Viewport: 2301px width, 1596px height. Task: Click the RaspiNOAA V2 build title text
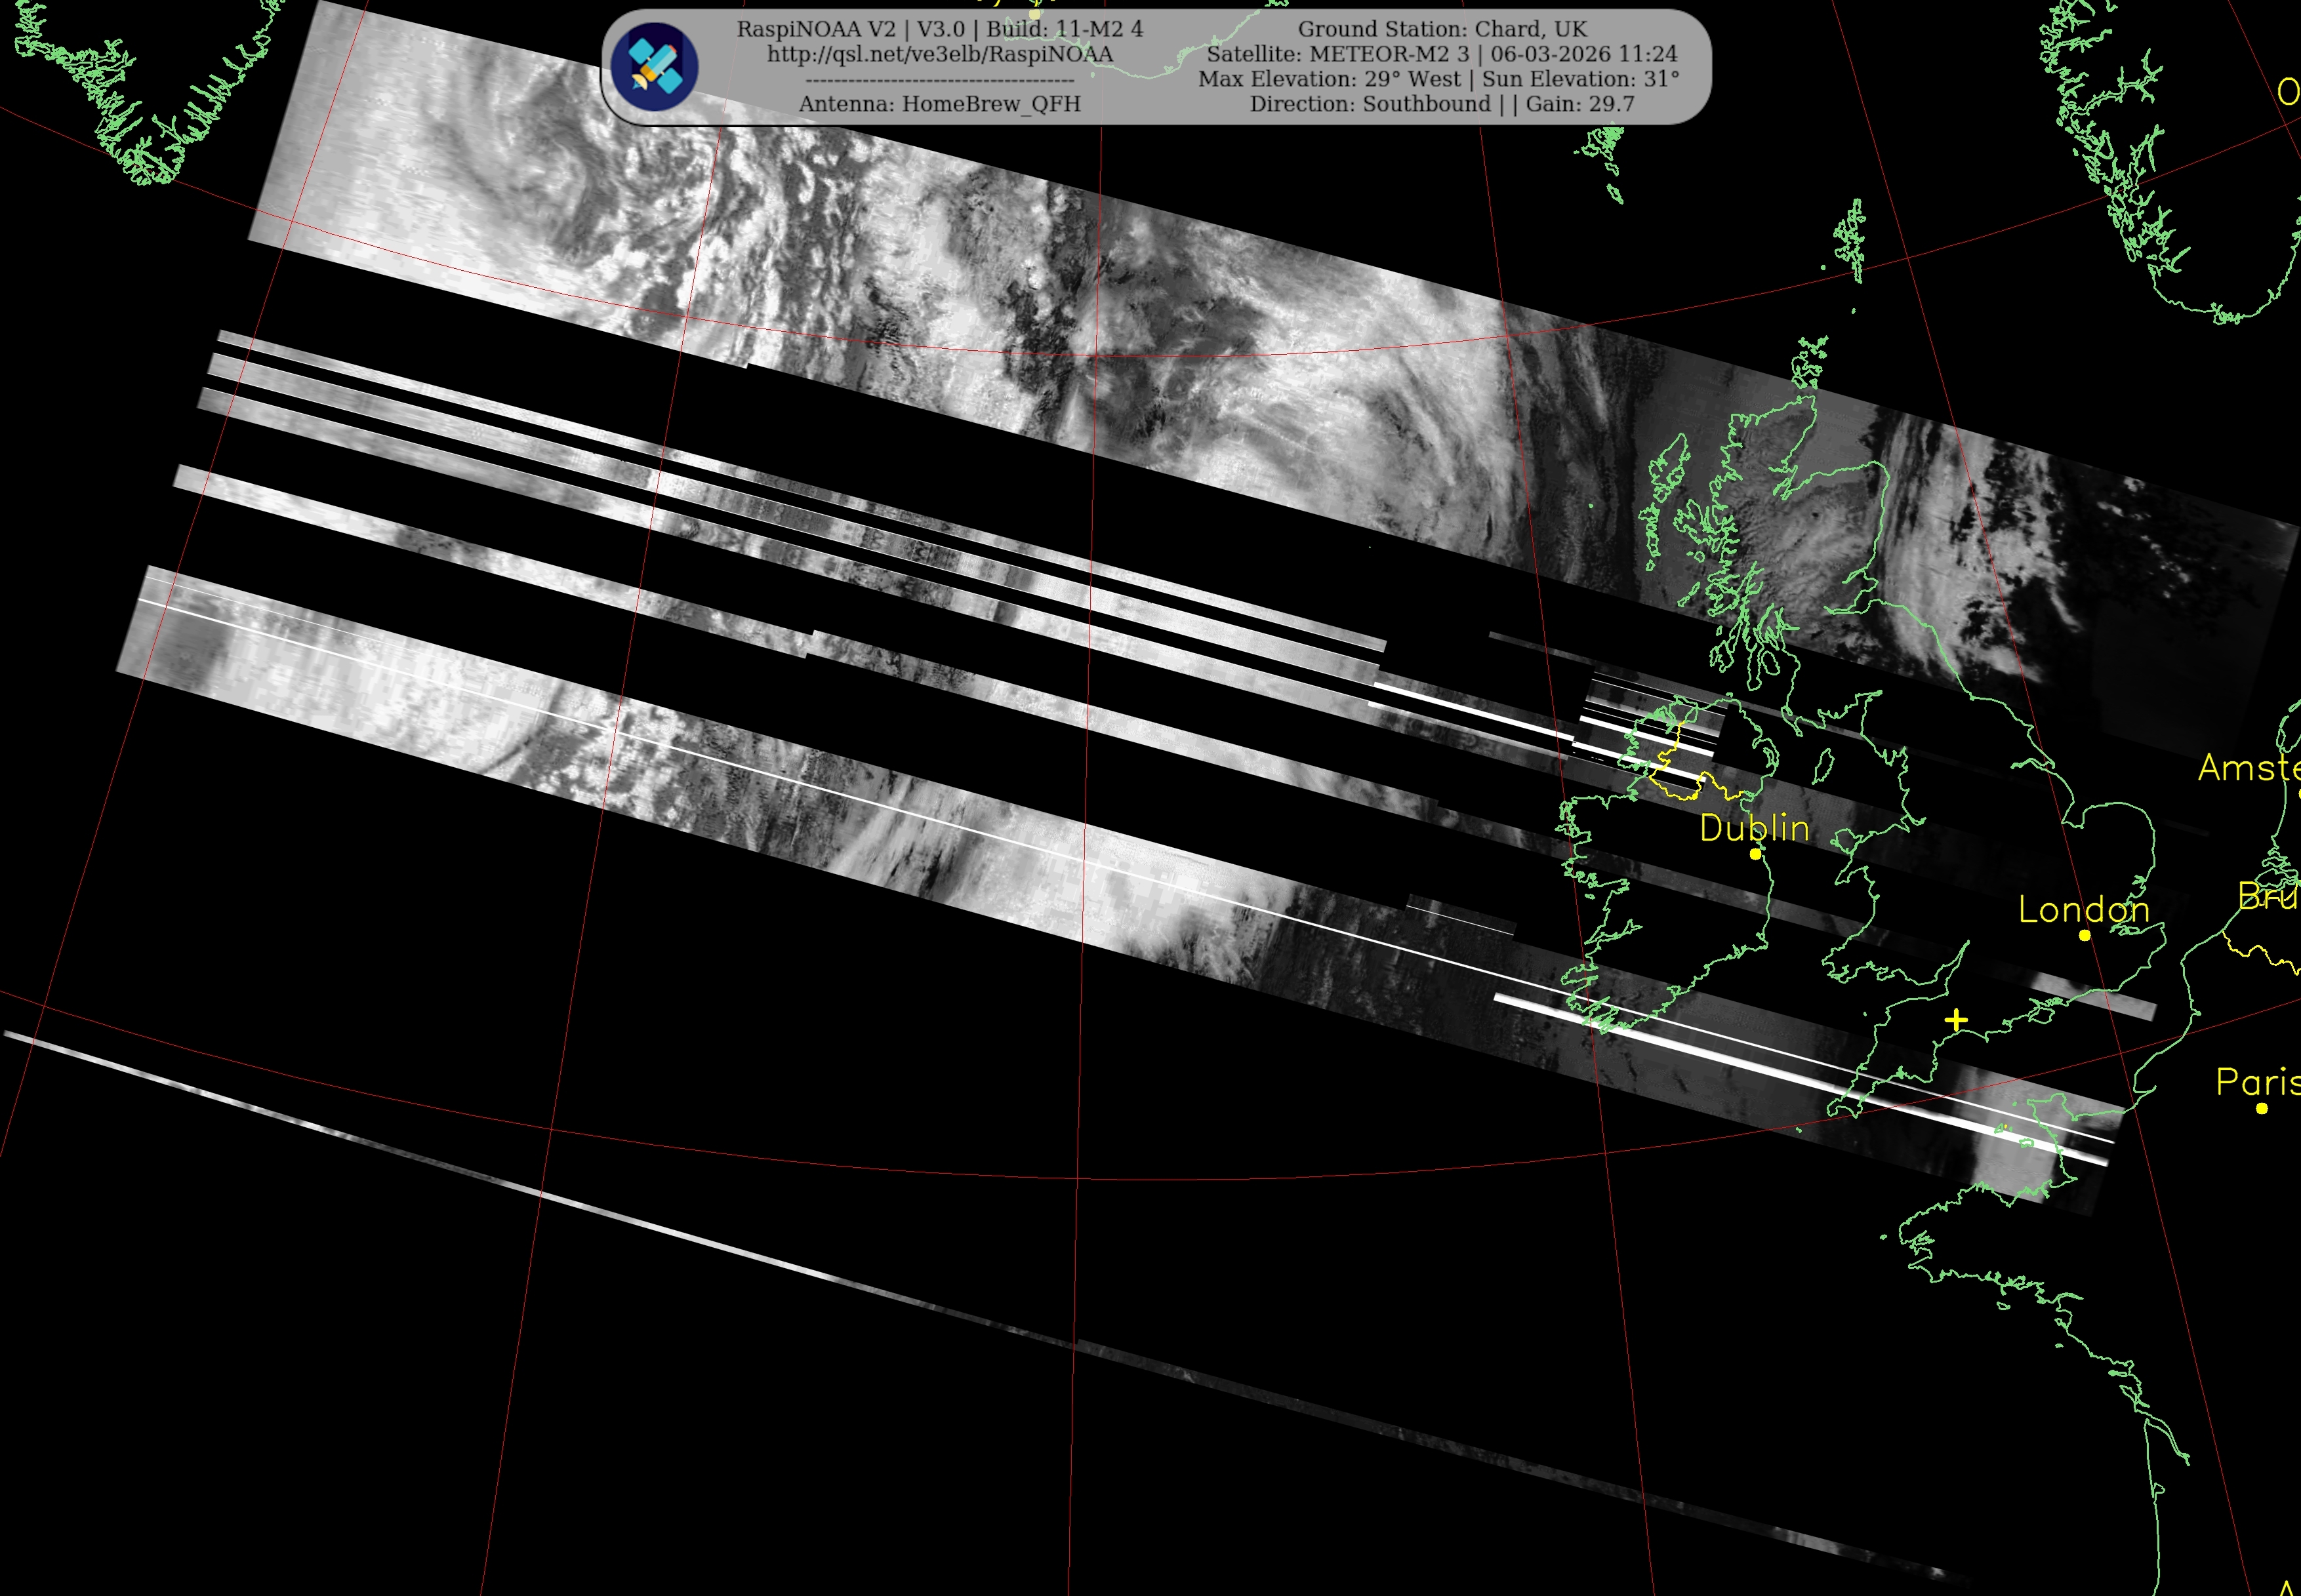pos(939,29)
